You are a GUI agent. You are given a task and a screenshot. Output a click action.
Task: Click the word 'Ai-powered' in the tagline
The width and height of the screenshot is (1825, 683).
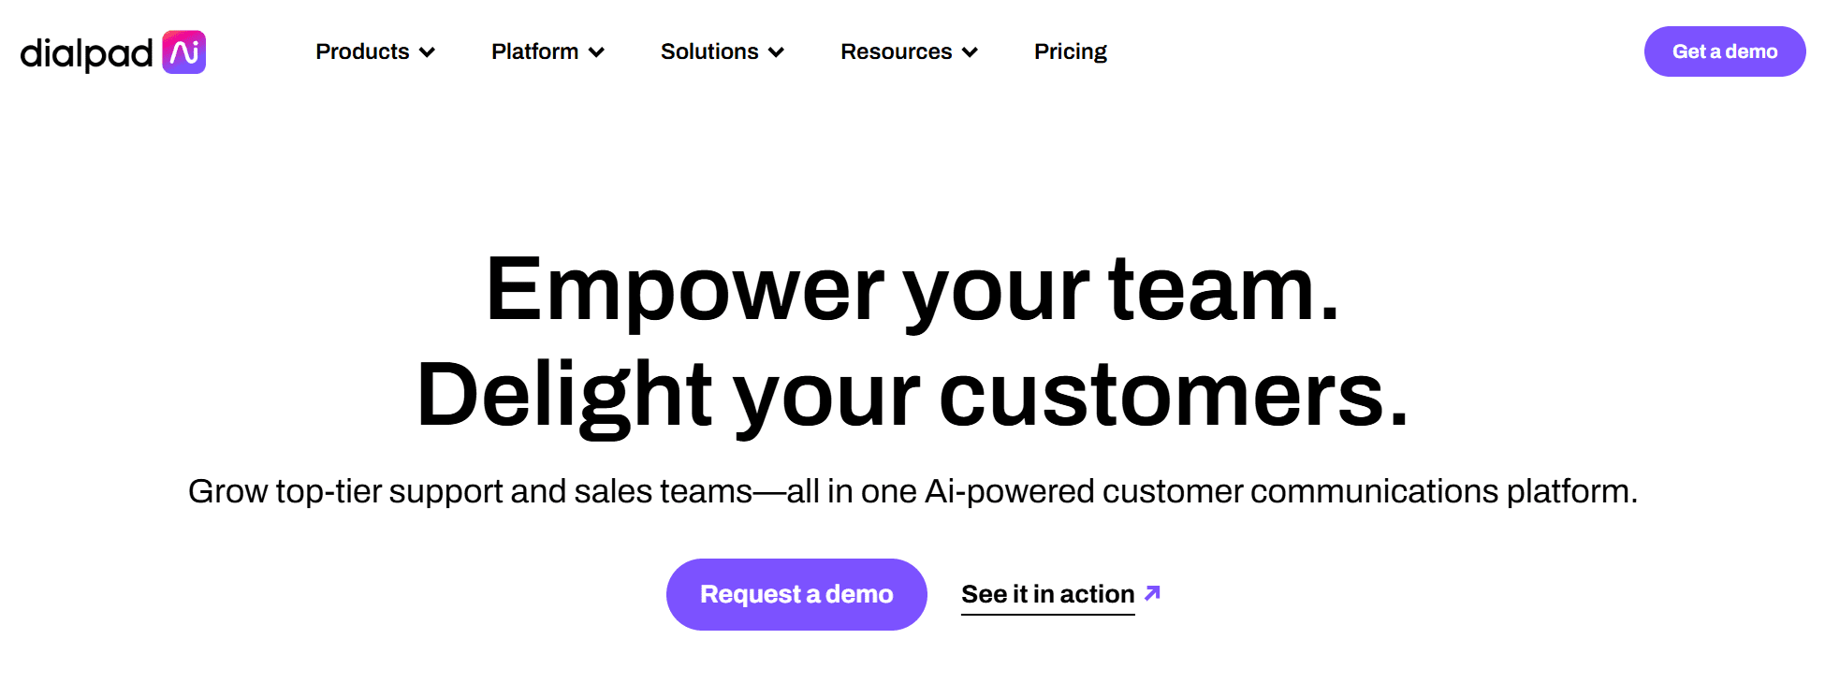tap(1009, 491)
